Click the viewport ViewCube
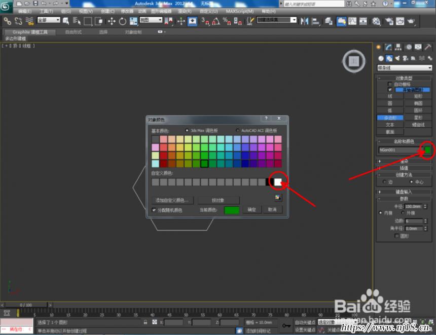Image resolution: width=436 pixels, height=335 pixels. coord(354,61)
